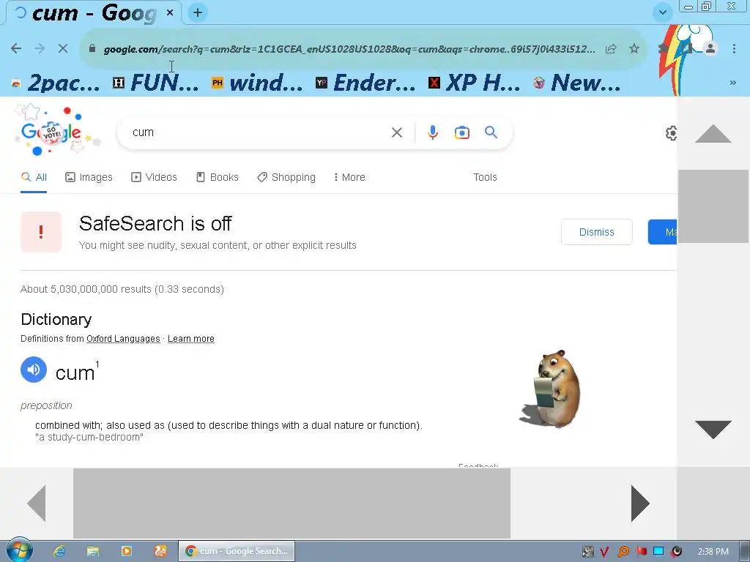Open the orange magnifier tray icon

tap(623, 552)
